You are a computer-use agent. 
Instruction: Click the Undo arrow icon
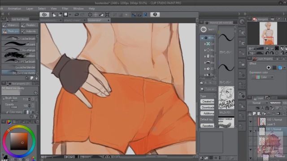point(77,15)
